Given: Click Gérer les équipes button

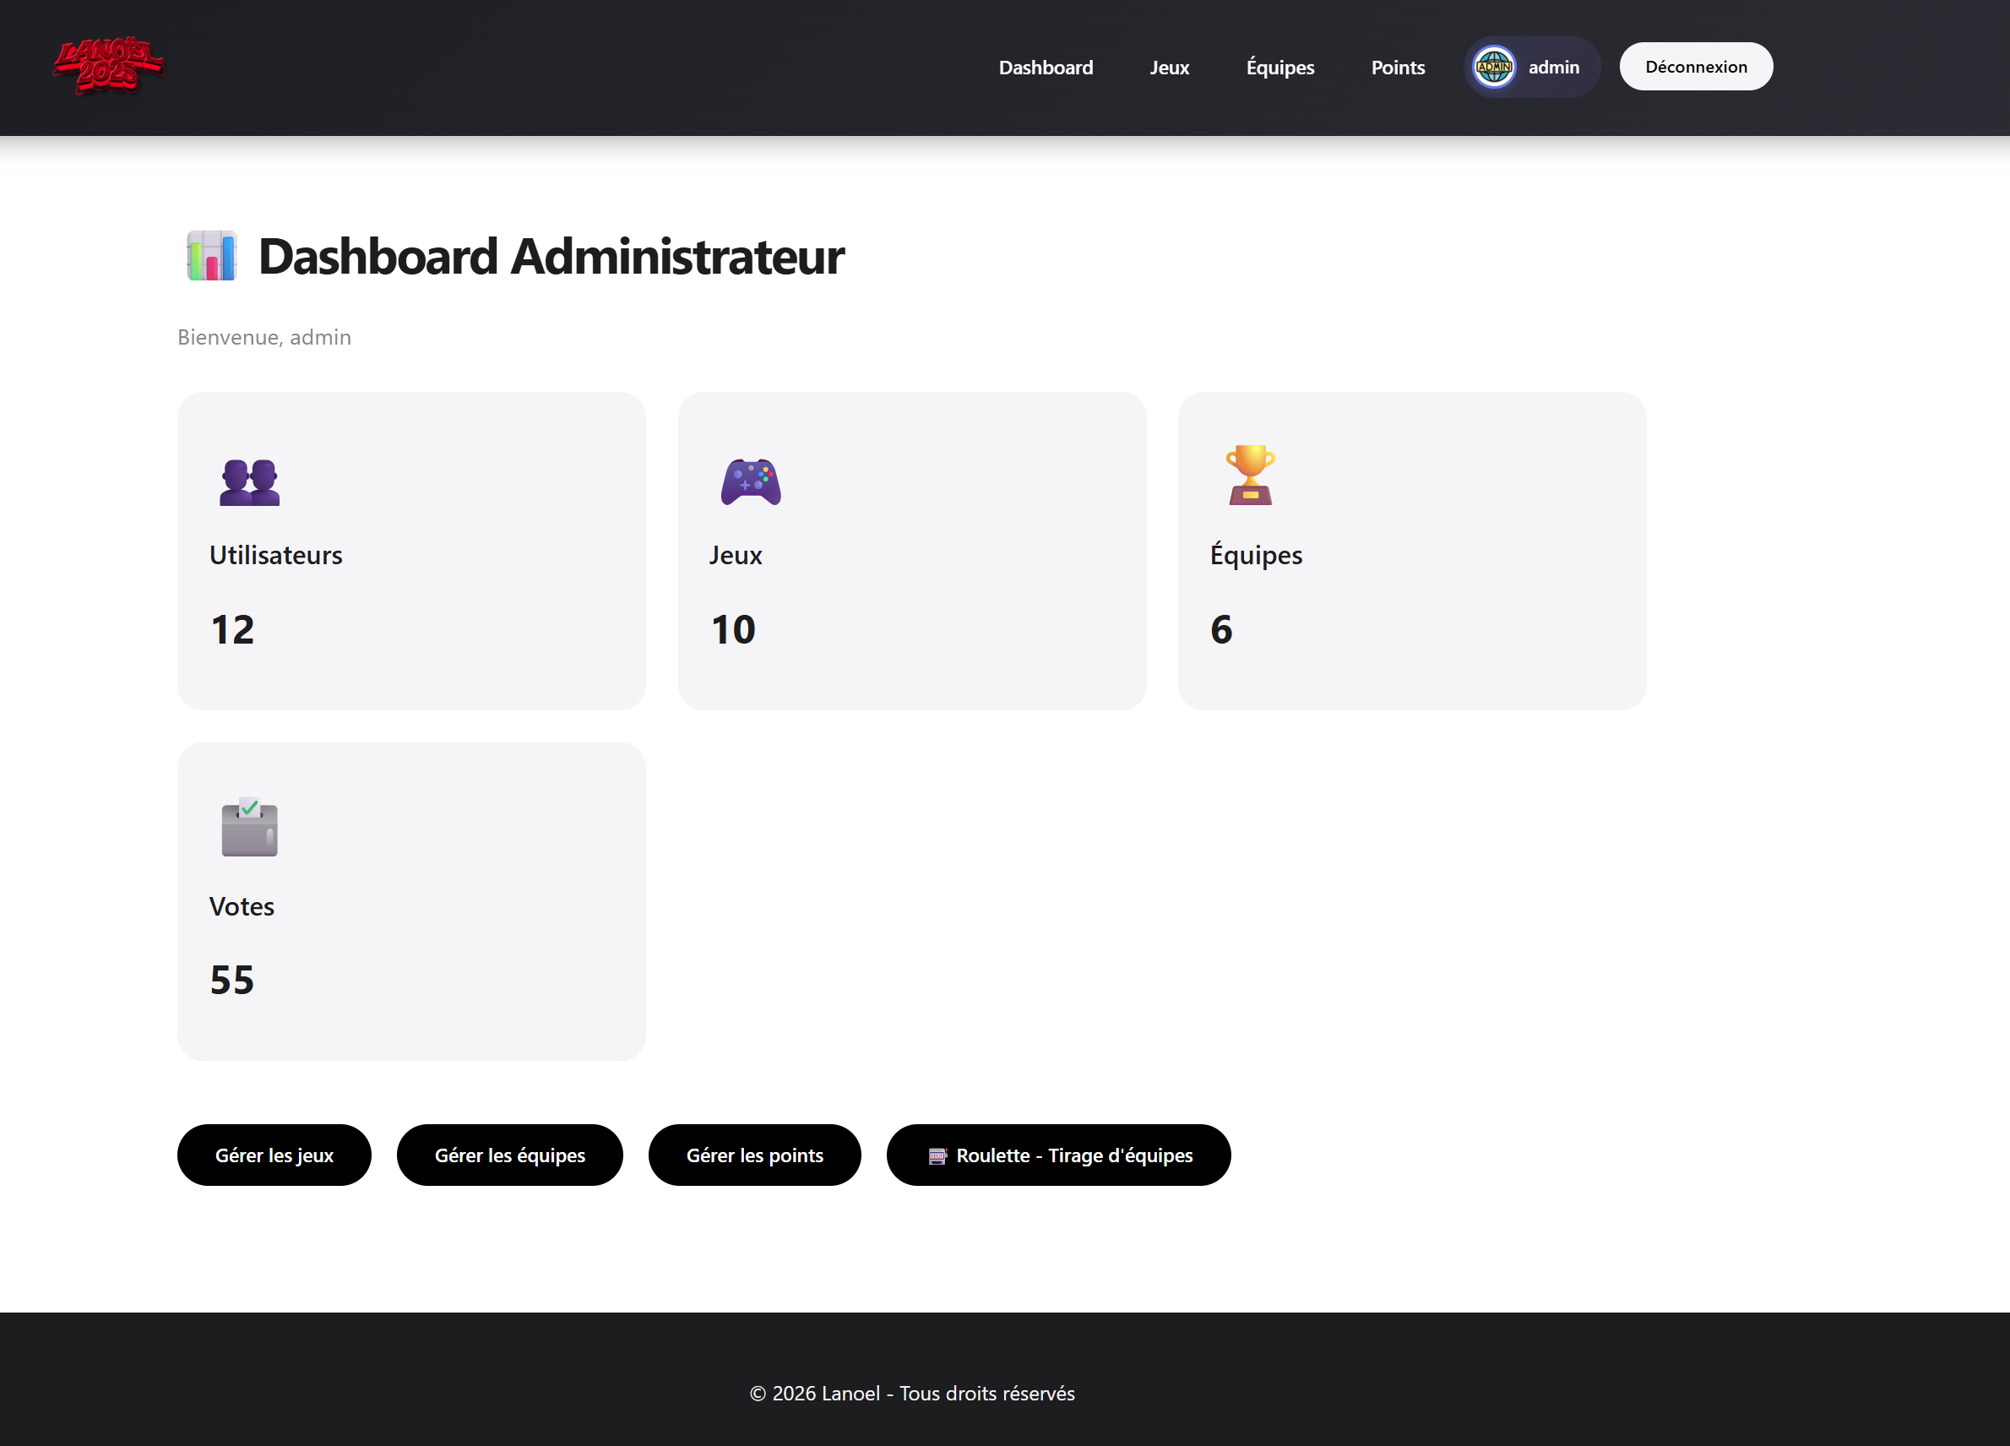Looking at the screenshot, I should (x=510, y=1155).
